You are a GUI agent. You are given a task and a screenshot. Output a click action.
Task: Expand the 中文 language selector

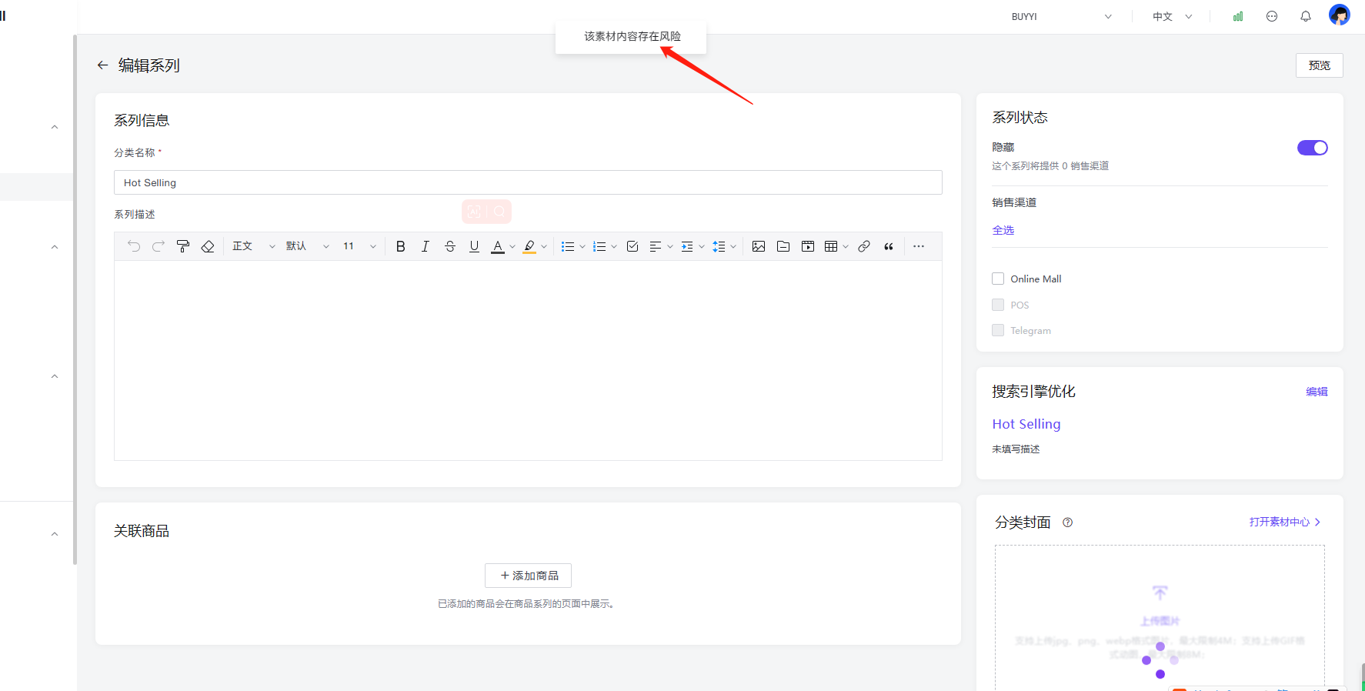coord(1172,16)
